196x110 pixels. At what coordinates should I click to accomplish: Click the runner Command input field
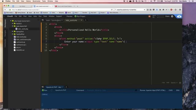(111, 90)
